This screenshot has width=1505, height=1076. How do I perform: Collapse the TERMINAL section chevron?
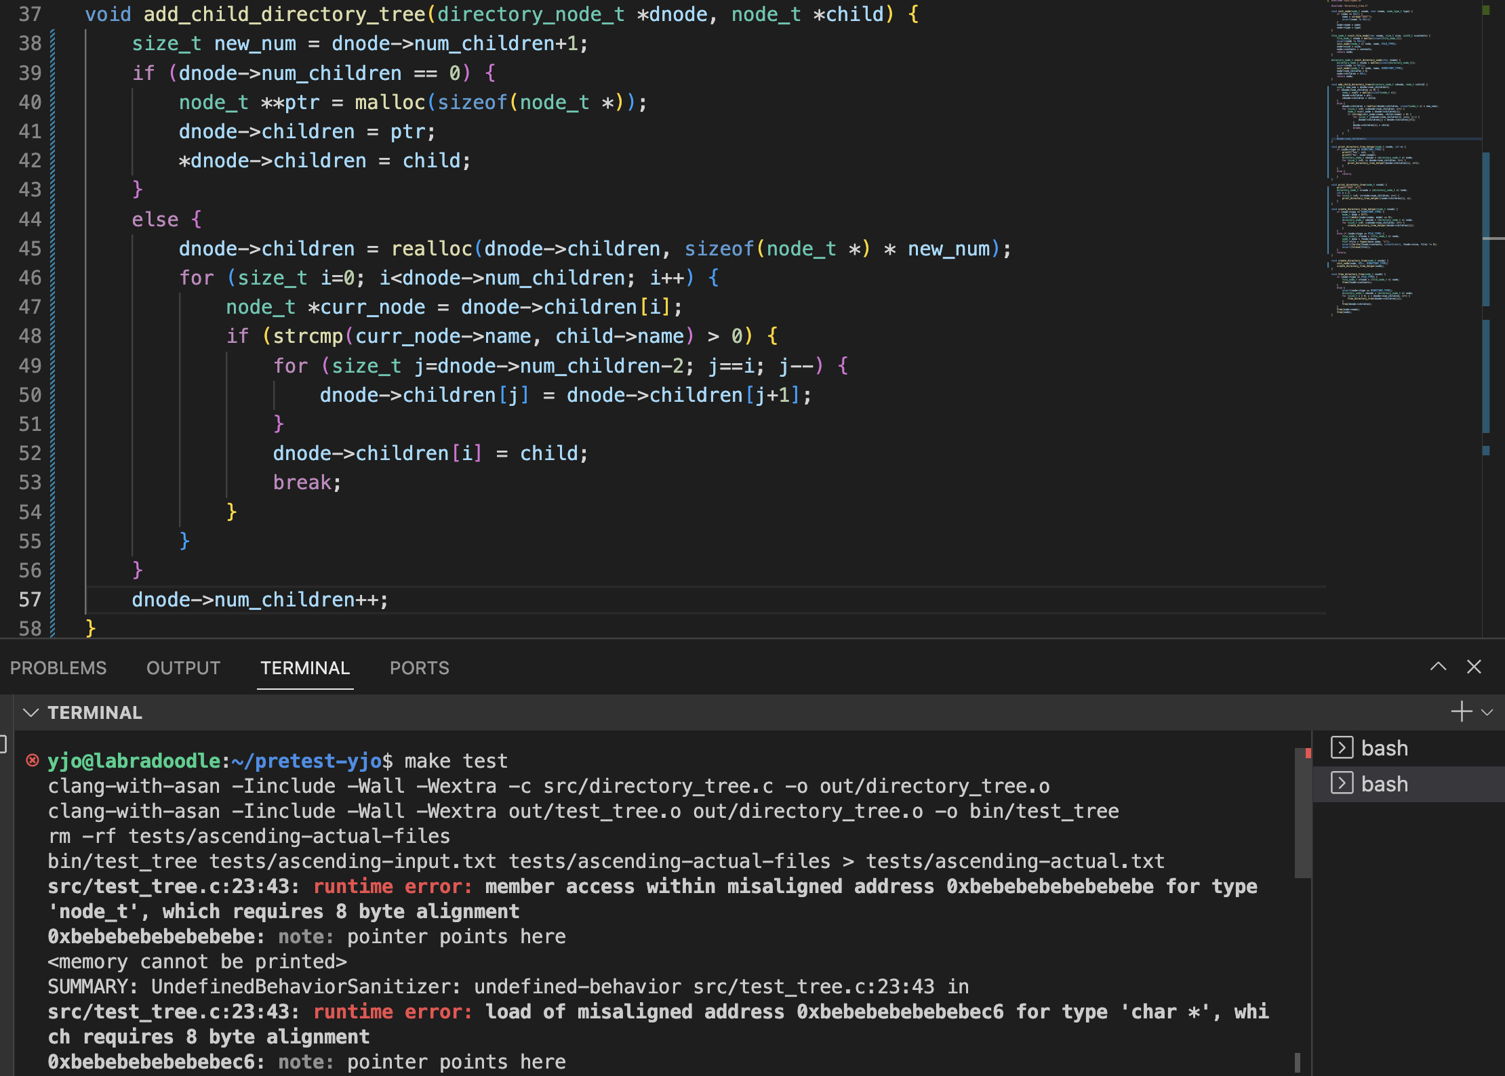pyautogui.click(x=31, y=712)
